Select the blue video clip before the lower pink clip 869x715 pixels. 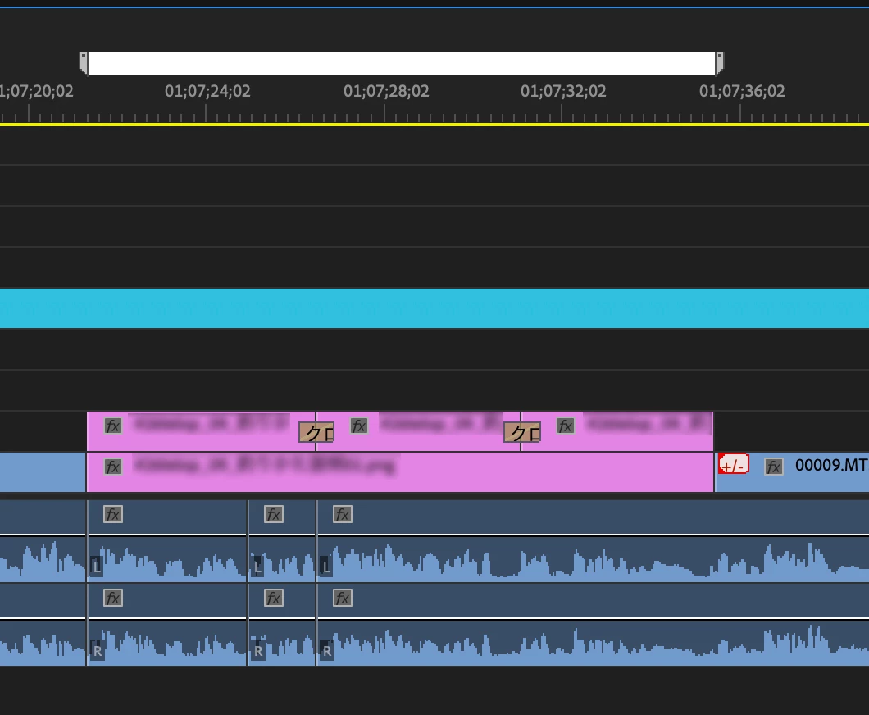(x=43, y=472)
